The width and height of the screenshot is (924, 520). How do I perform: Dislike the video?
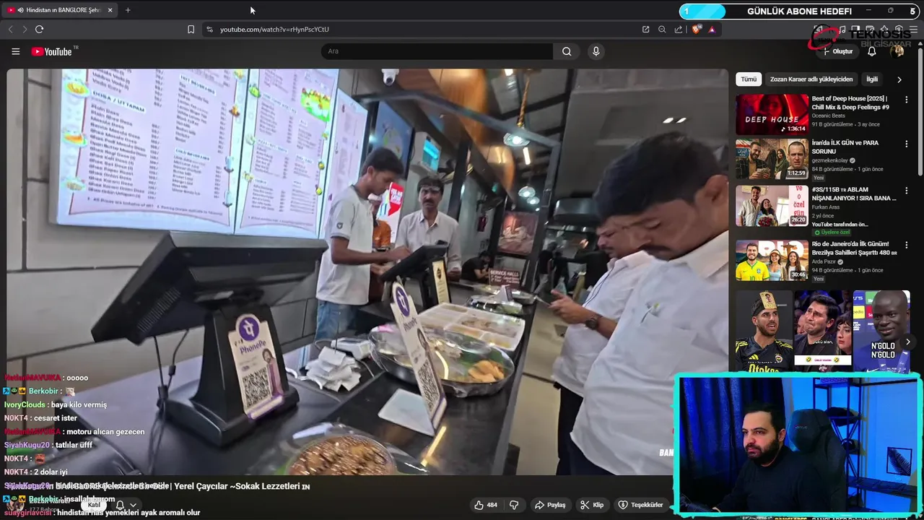pos(514,505)
